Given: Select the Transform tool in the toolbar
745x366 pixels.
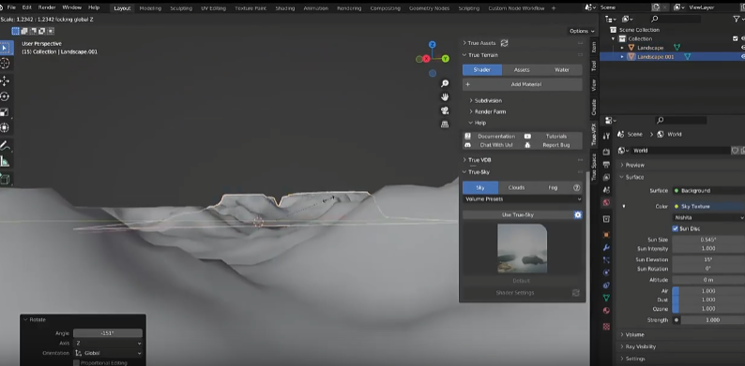Looking at the screenshot, I should [x=5, y=128].
